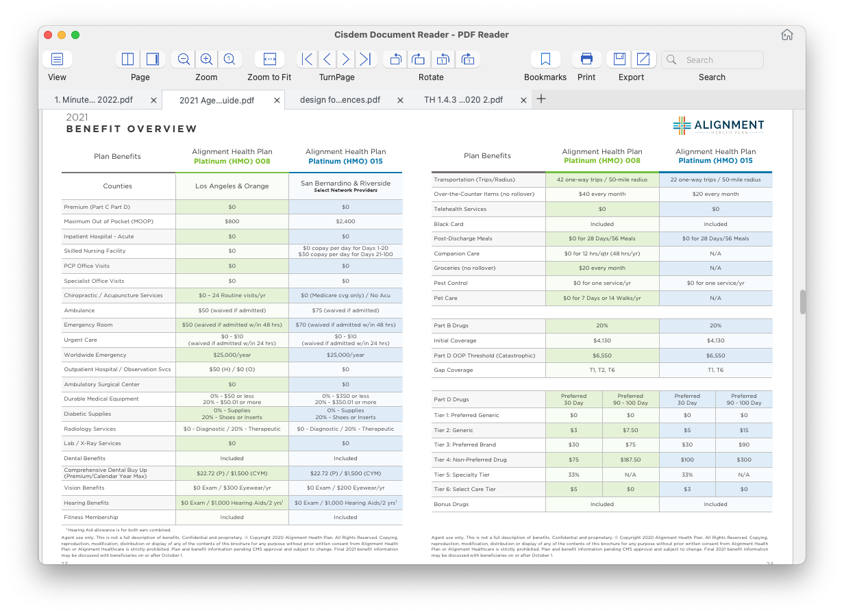Click the BENEFIT OVERVIEW heading
The image size is (844, 615).
point(132,129)
